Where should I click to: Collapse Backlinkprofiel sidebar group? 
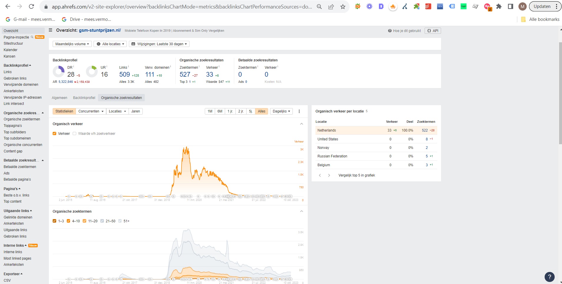(17, 65)
